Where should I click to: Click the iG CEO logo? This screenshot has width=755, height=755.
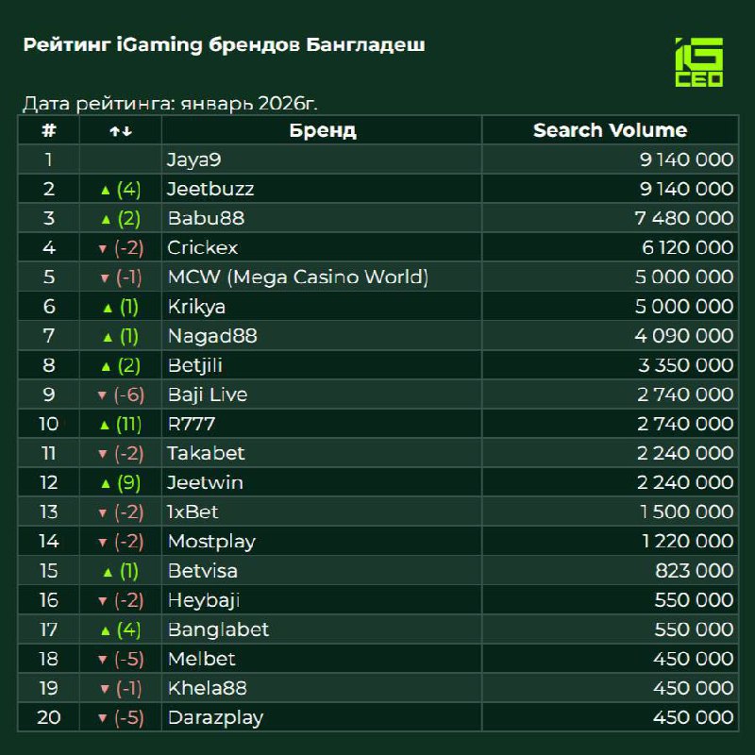tap(698, 62)
